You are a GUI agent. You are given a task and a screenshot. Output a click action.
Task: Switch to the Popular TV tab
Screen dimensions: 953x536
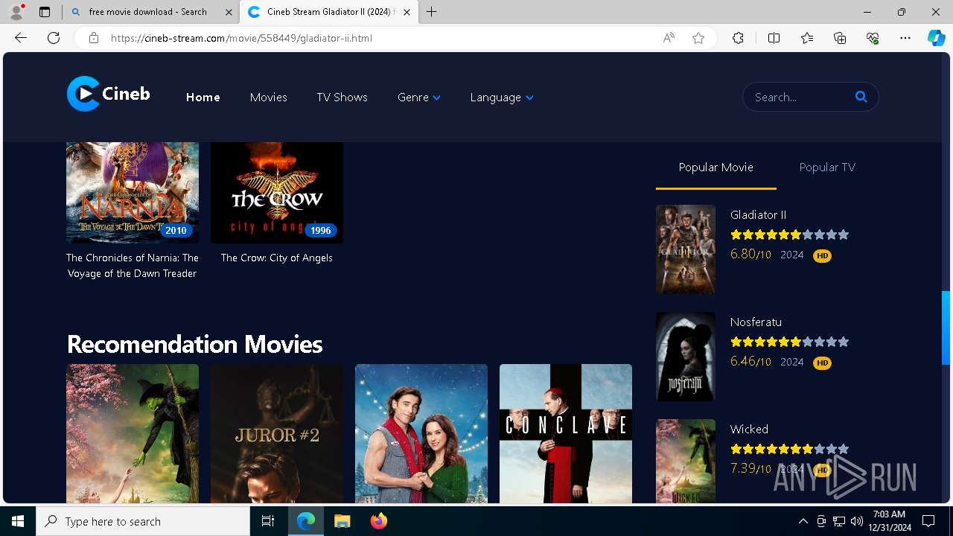[826, 167]
